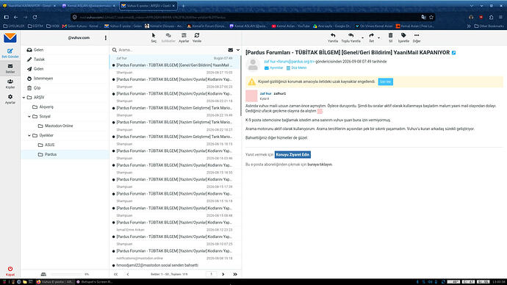Switch to the YaaniMail KAPANIYOR browser tab

tap(29, 6)
